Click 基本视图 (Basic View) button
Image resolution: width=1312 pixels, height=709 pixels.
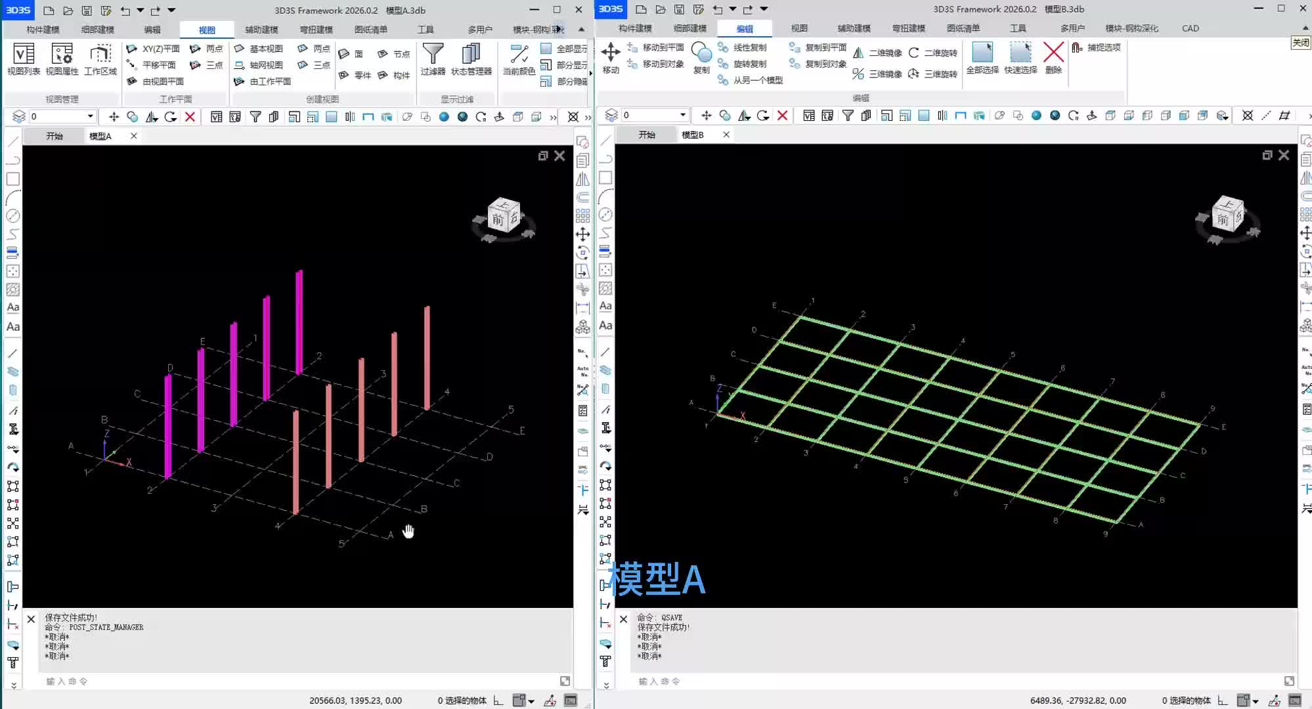click(x=259, y=49)
